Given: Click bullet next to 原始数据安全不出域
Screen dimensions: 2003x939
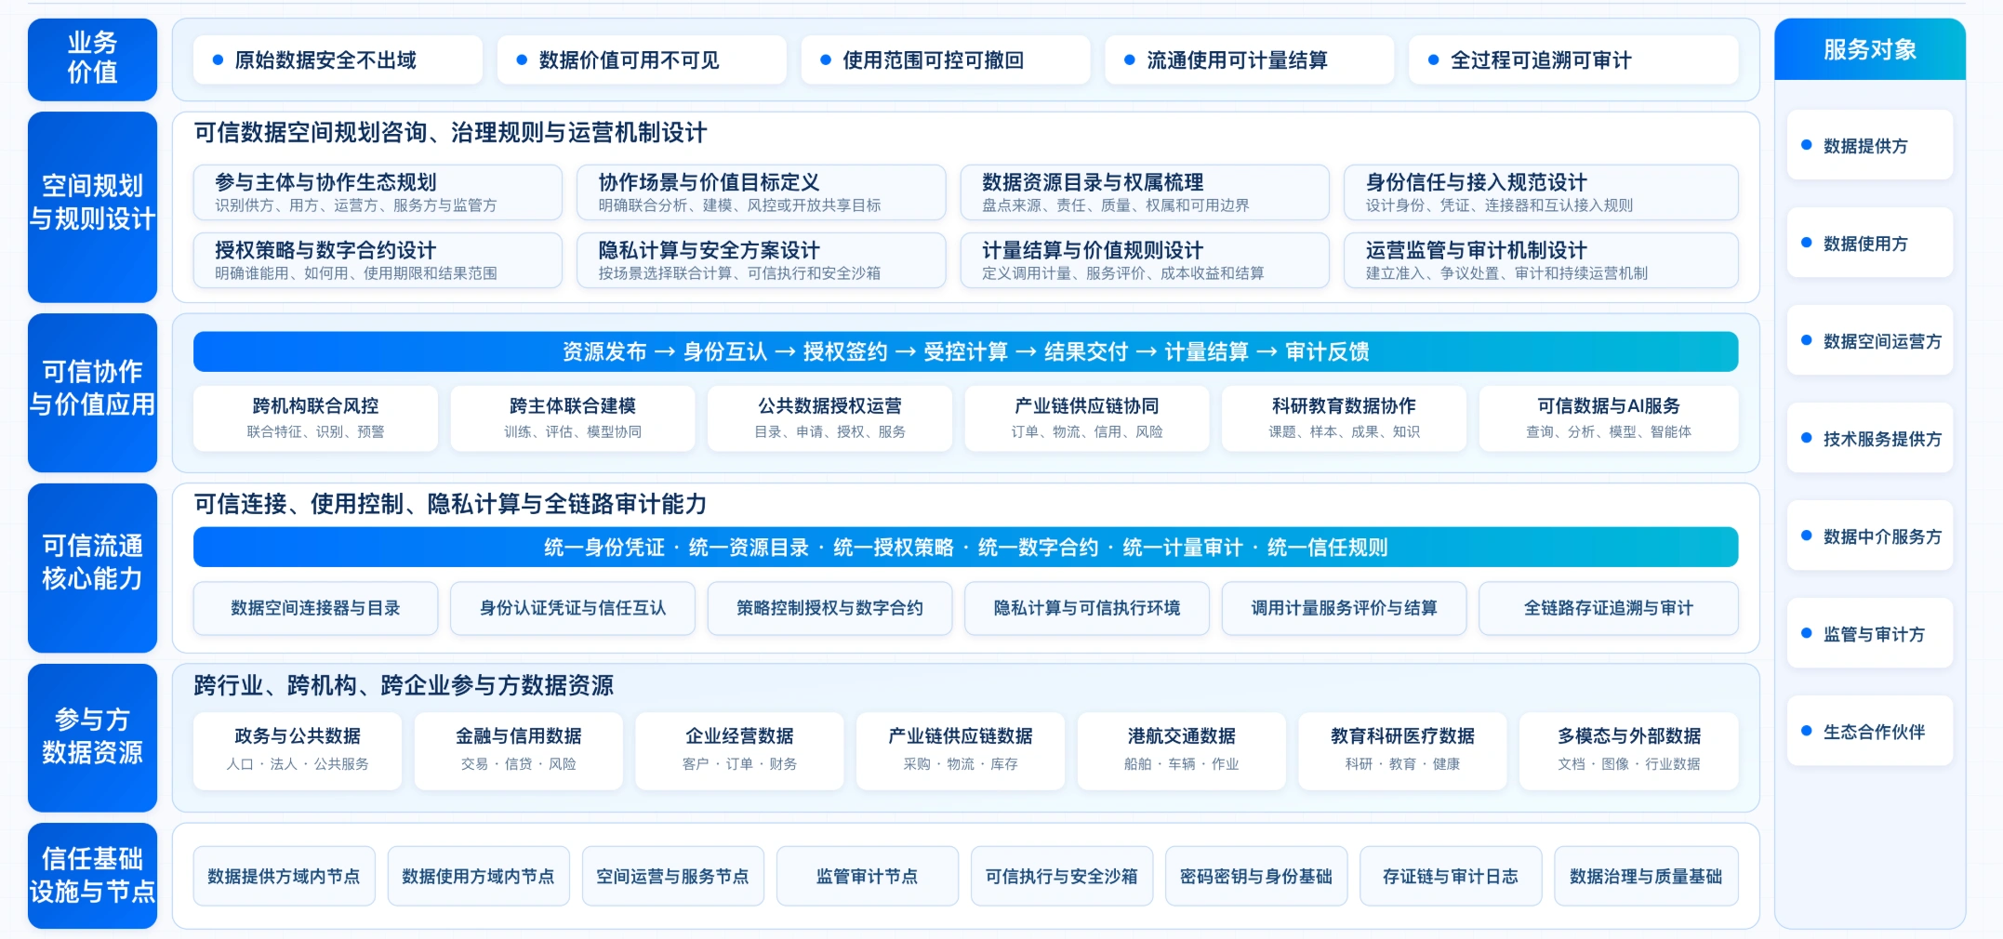Looking at the screenshot, I should click(218, 60).
